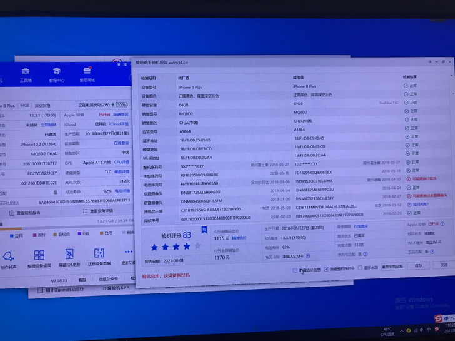This screenshot has height=341, width=455.
Task: Click the 电池序列号 row label
Action: pyautogui.click(x=152, y=185)
